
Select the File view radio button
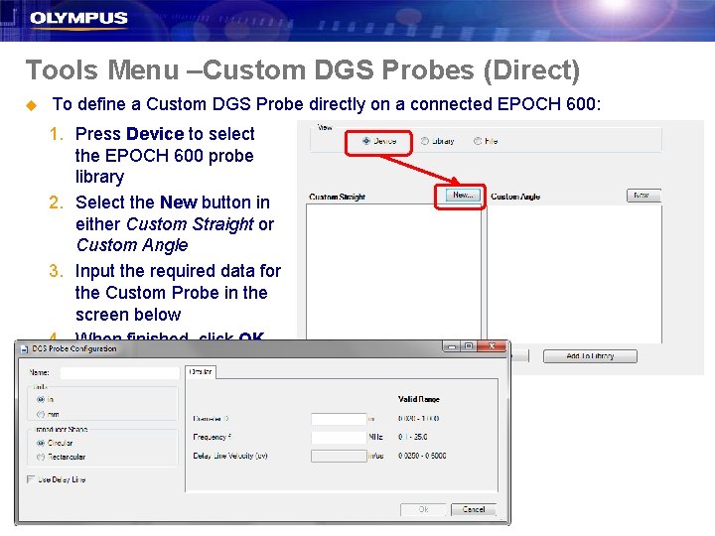click(x=478, y=141)
